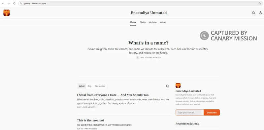Click sidebar description 'Encendiya Unmuted is an unfiltered space'

pyautogui.click(x=196, y=100)
